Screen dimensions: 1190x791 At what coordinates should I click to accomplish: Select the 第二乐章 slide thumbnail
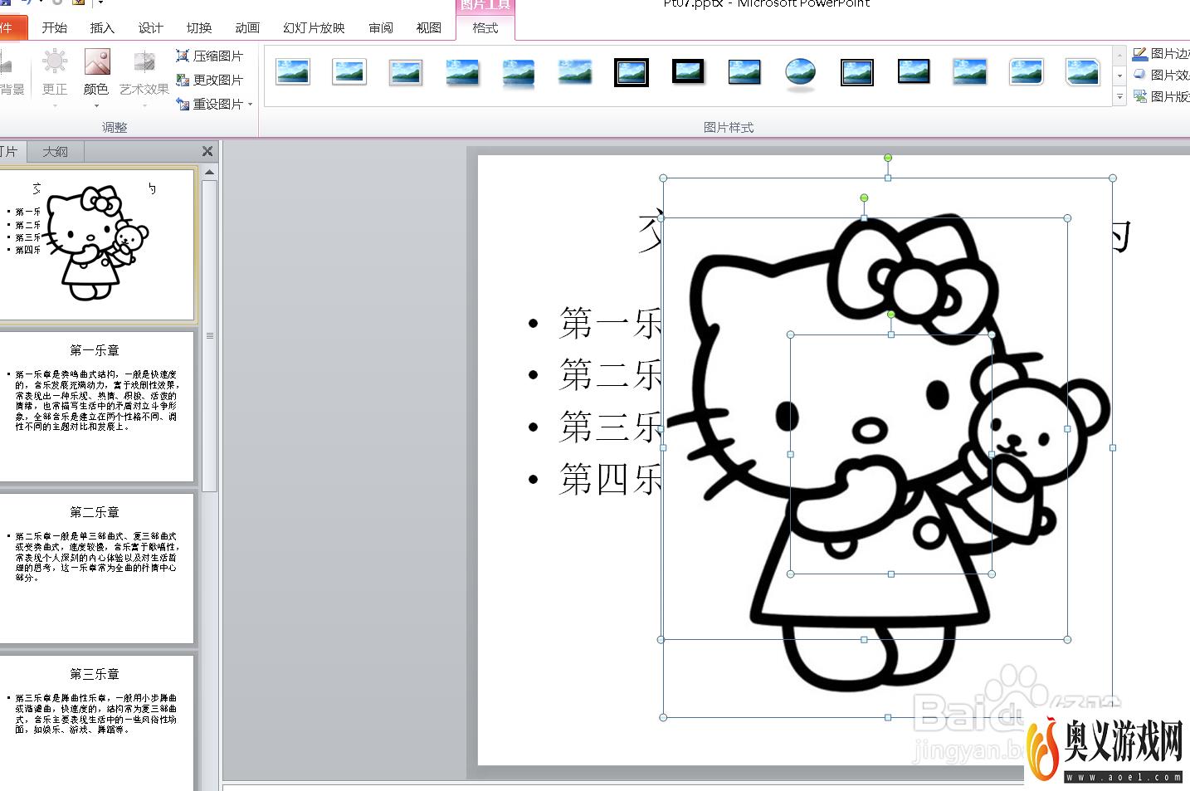[x=97, y=568]
